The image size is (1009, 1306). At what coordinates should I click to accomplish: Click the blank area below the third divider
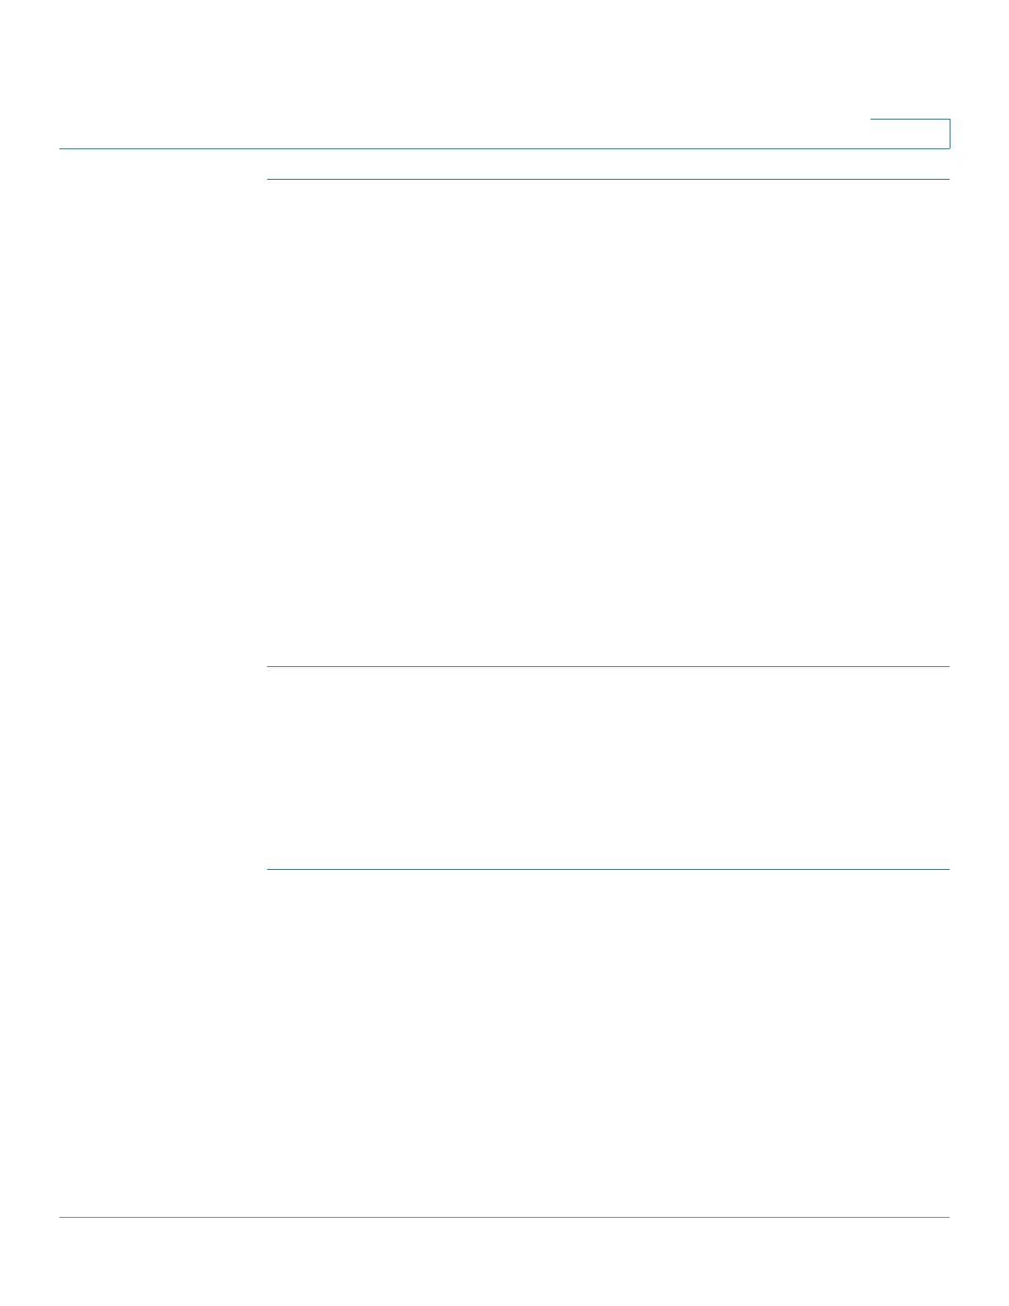(x=608, y=1043)
